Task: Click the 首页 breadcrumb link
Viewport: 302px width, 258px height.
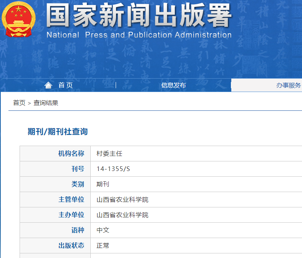Action: (x=19, y=103)
